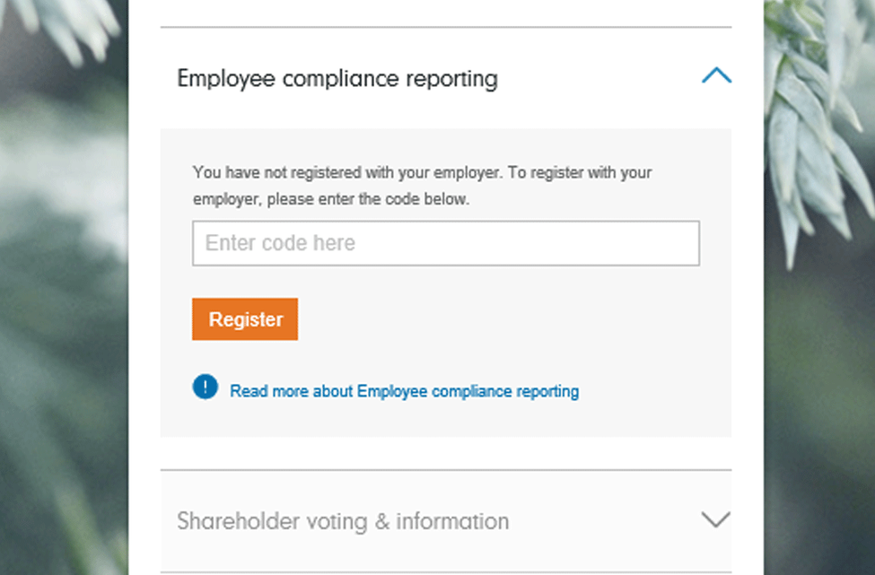Focus the Enter code here field
Viewport: 875px width, 575px height.
445,243
